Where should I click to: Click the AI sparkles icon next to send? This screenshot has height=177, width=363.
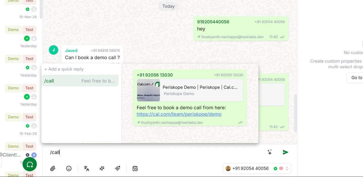click(270, 152)
